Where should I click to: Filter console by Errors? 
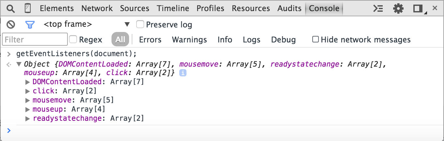tap(150, 40)
